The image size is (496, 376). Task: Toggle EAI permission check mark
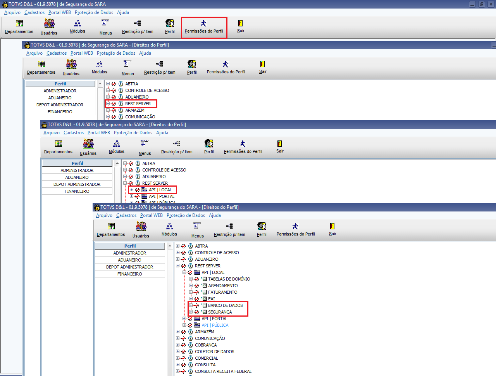(x=196, y=299)
